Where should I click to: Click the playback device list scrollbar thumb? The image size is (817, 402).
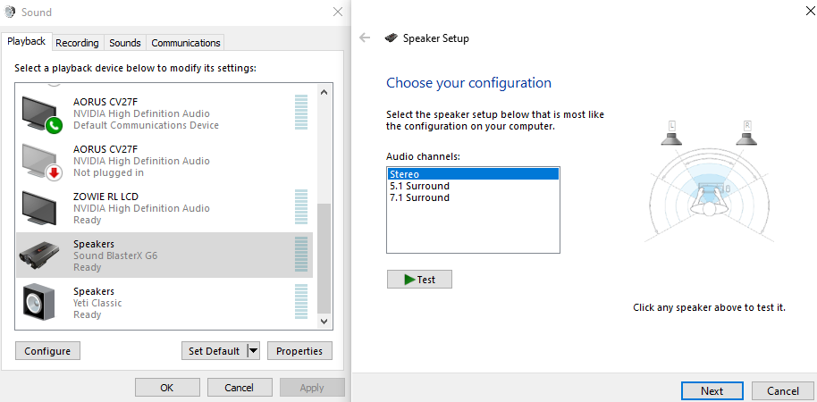(x=324, y=258)
